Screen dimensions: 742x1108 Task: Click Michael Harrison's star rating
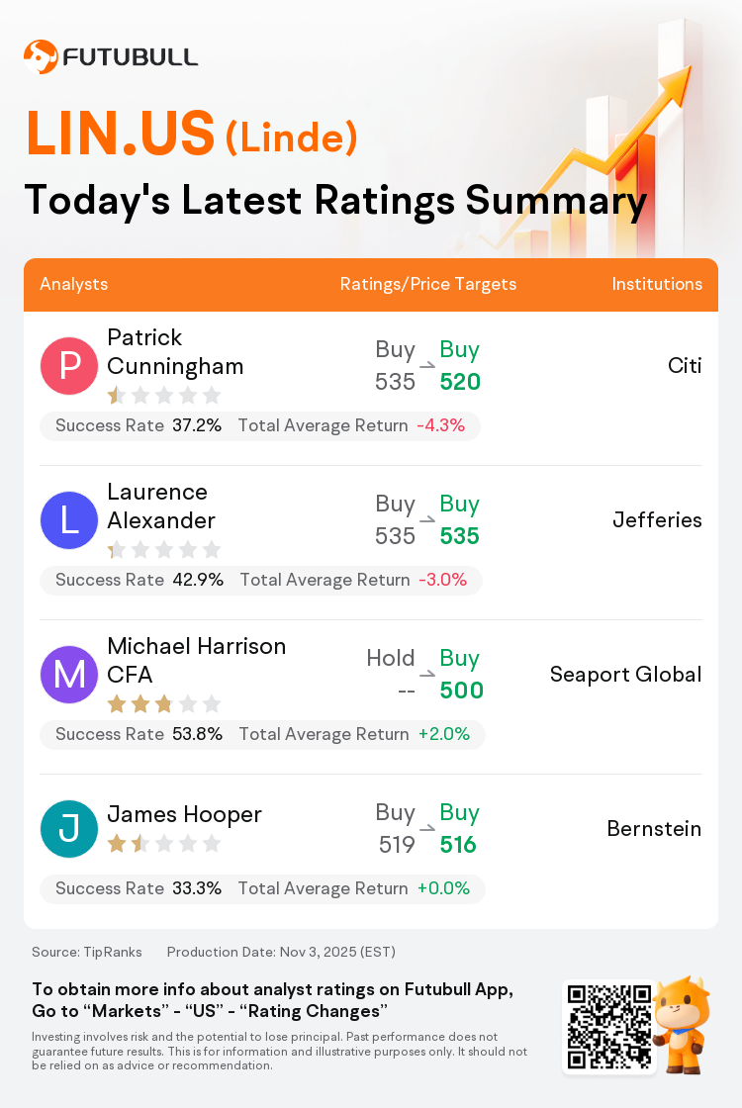click(x=163, y=704)
